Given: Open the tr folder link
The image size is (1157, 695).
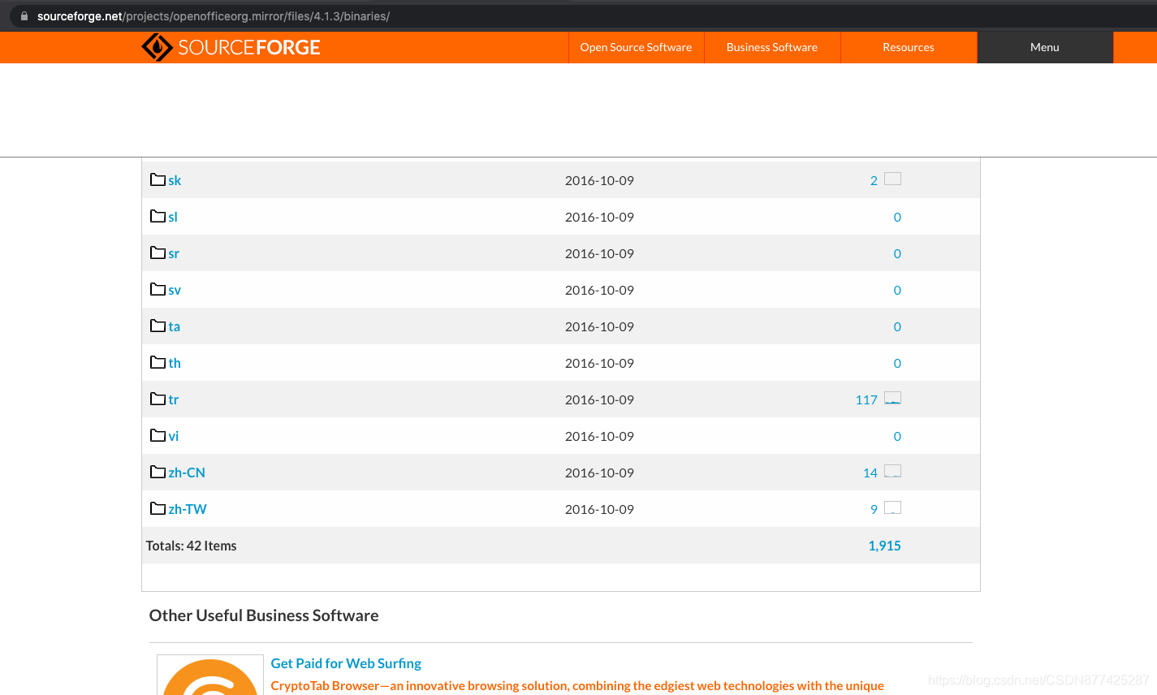Looking at the screenshot, I should (x=174, y=399).
